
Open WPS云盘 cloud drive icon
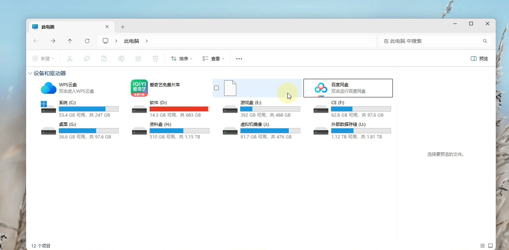tap(49, 88)
